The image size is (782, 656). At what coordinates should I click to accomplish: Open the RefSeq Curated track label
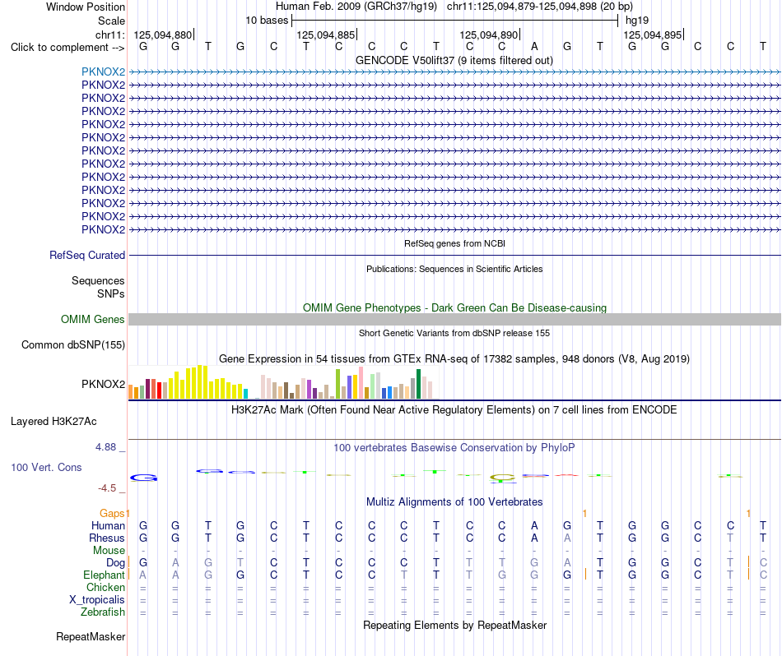[87, 255]
